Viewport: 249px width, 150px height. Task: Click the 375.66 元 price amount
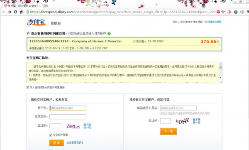click(x=210, y=42)
